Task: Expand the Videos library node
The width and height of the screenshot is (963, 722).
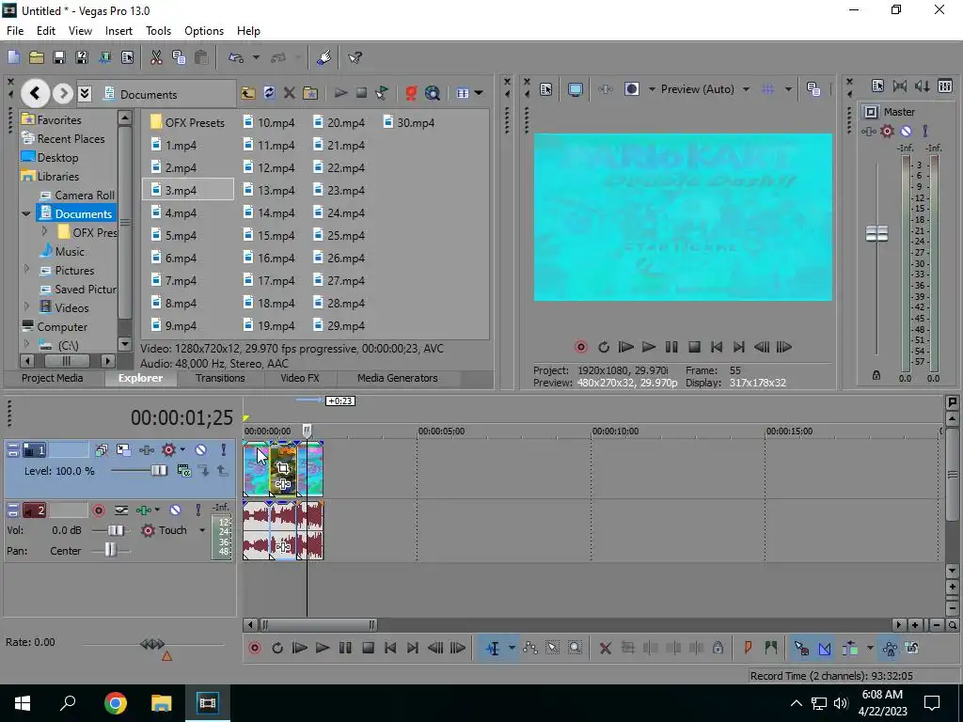Action: pyautogui.click(x=26, y=306)
